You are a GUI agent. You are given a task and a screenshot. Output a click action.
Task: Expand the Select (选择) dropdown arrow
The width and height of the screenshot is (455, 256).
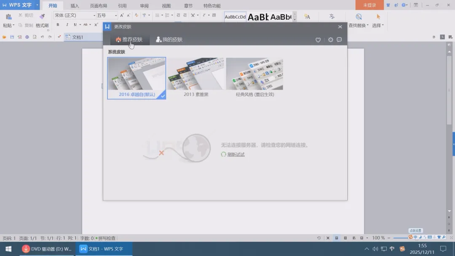coord(383,26)
